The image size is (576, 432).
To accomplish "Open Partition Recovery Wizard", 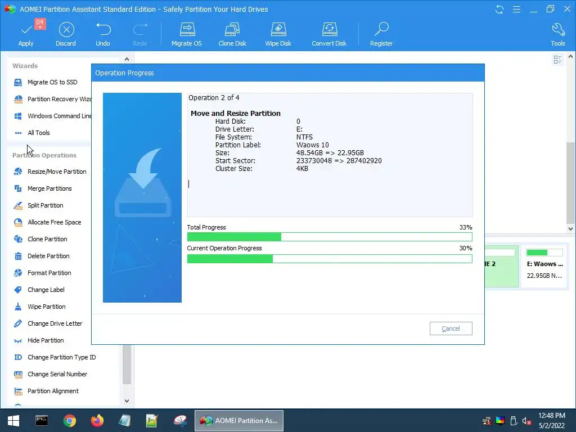I will [52, 99].
